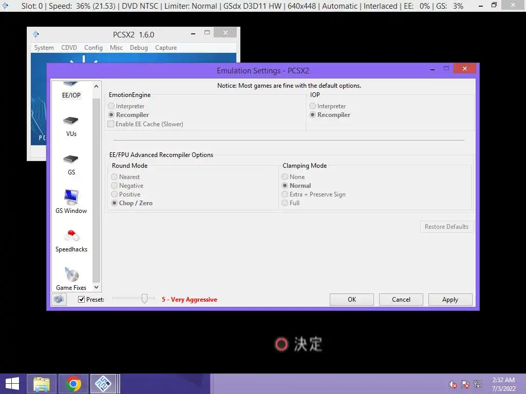Screen dimensions: 526x394
Task: Open CDVD menu in PCSX2 window
Action: pos(69,48)
